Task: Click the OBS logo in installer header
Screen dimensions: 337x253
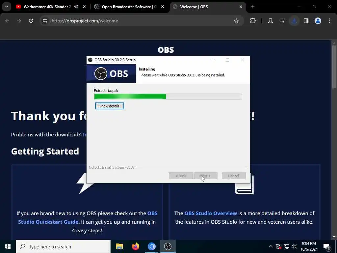Action: coord(111,73)
